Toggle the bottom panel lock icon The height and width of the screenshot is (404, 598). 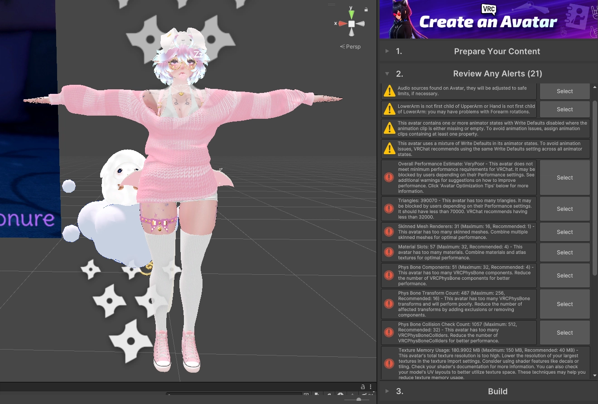tap(363, 387)
